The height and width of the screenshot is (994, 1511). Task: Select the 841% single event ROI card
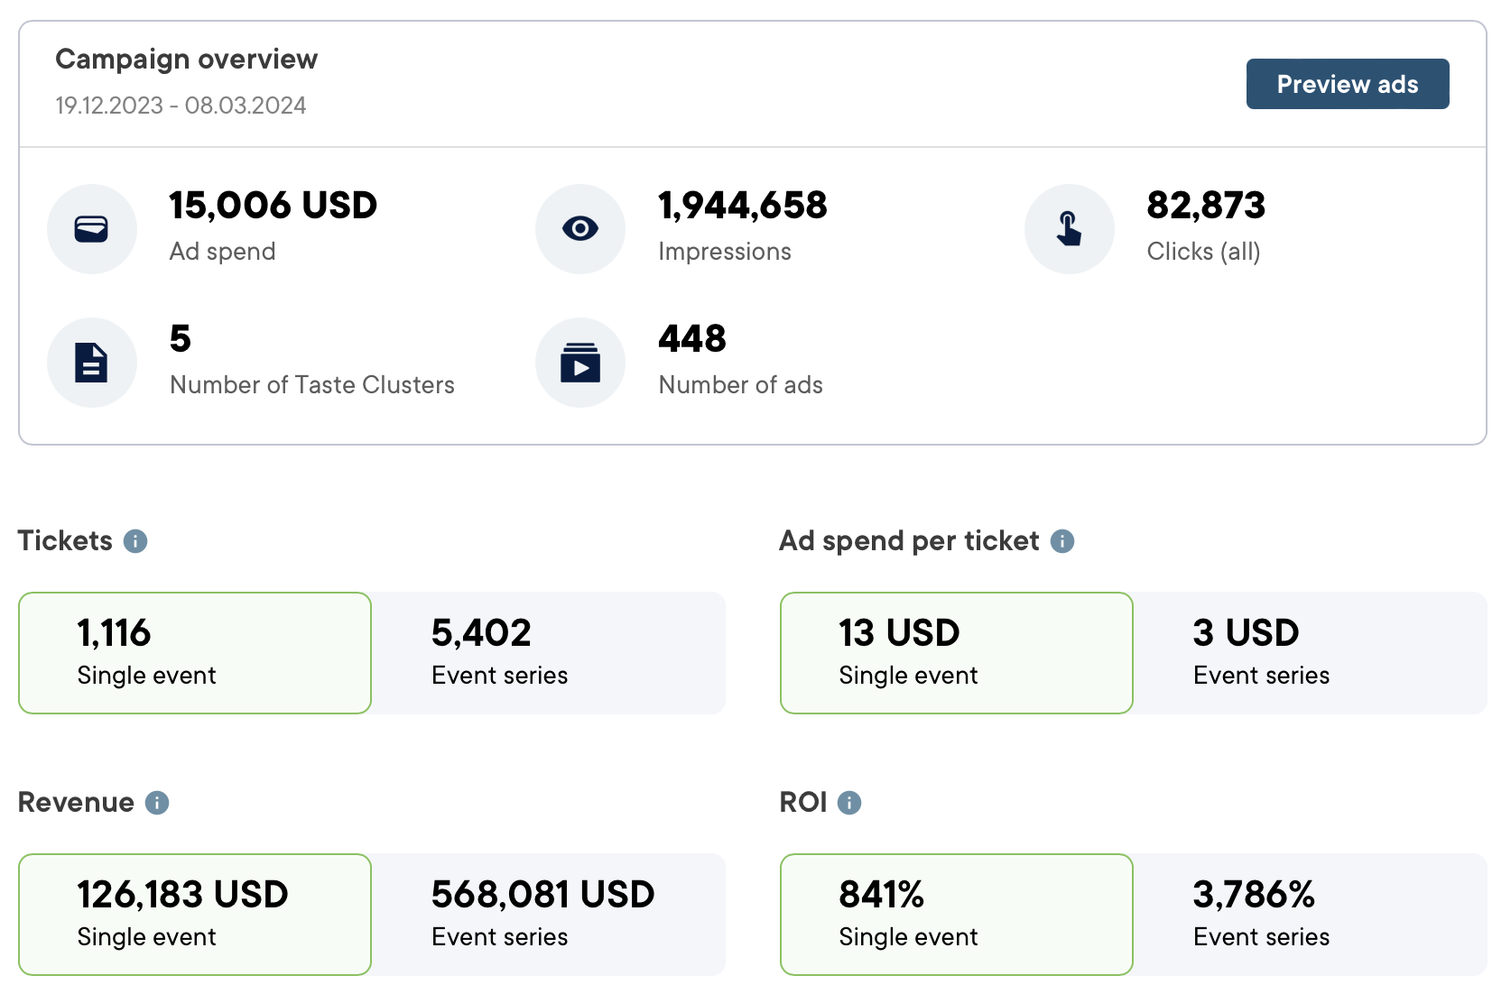tap(956, 914)
